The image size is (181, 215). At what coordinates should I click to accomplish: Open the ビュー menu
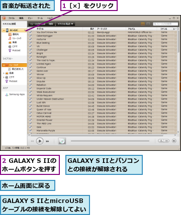coord(30,18)
